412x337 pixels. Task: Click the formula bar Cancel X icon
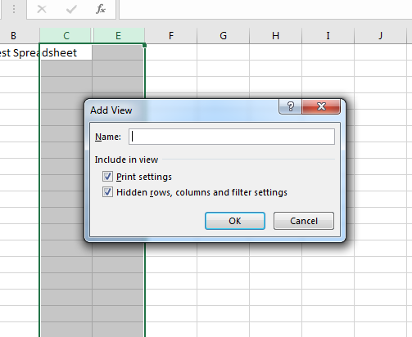pos(42,9)
